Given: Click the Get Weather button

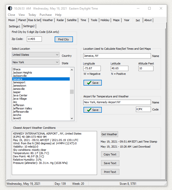Looking at the screenshot, I should coord(110,134).
